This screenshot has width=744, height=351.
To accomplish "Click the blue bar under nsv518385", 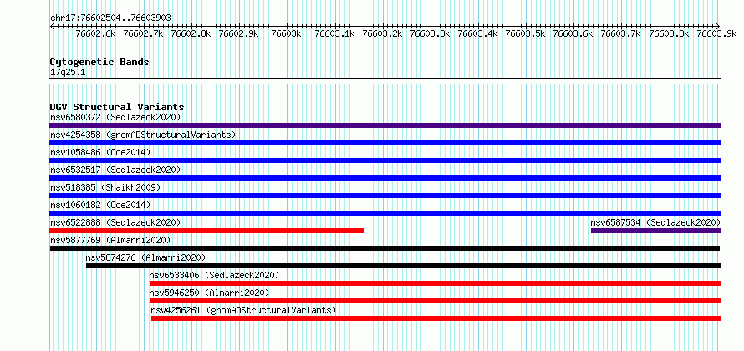I will pyautogui.click(x=385, y=196).
